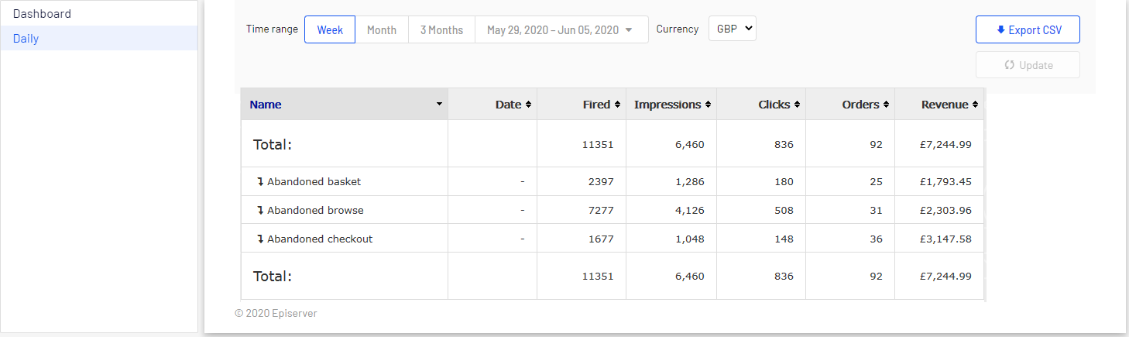Image resolution: width=1129 pixels, height=337 pixels.
Task: Expand the Abandoned browse row arrow
Action: pos(260,211)
